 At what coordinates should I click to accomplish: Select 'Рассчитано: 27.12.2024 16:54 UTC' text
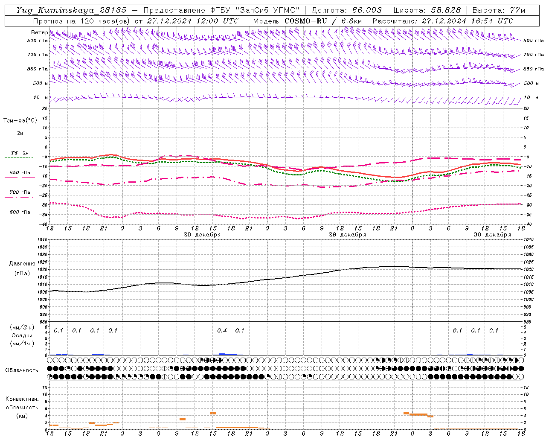point(443,21)
